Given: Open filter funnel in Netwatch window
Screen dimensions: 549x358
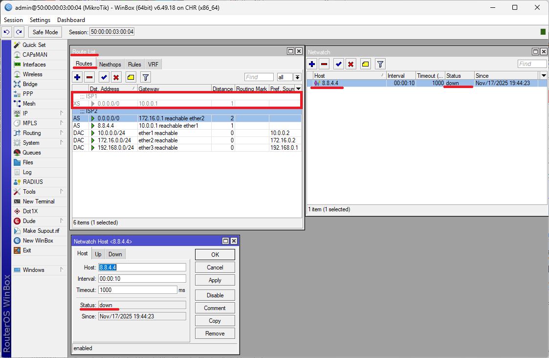Looking at the screenshot, I should [380, 64].
